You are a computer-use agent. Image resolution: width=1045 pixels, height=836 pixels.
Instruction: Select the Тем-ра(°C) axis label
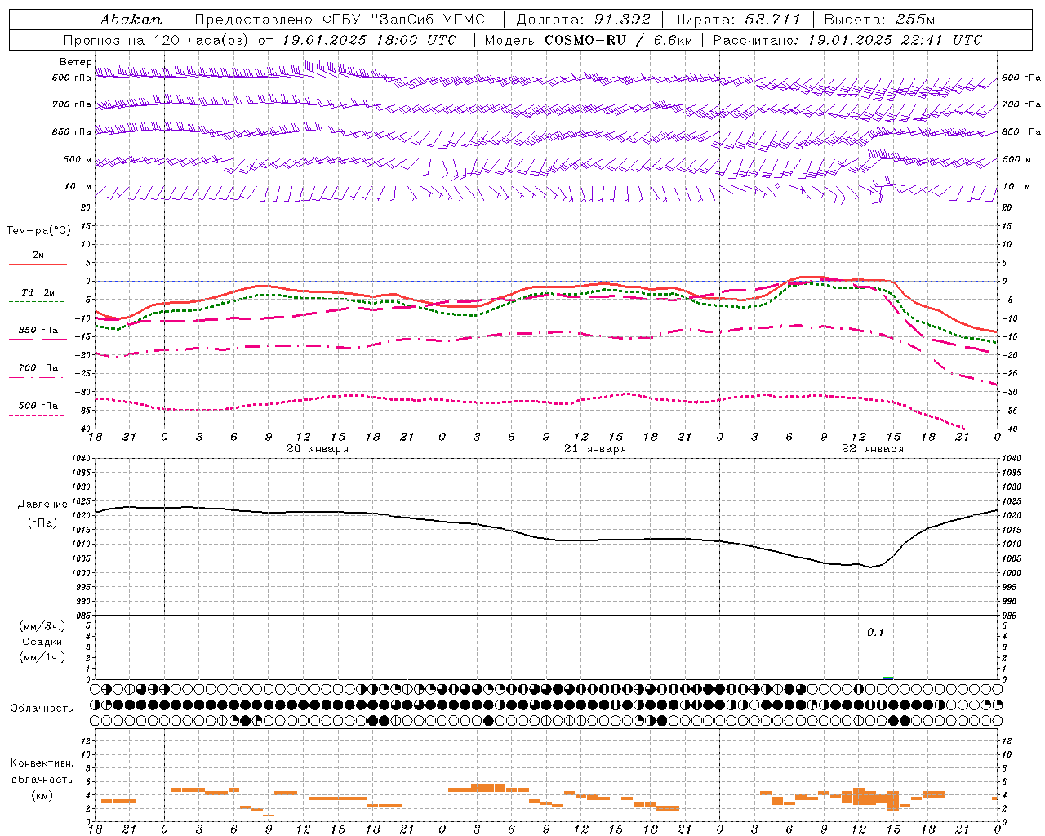click(x=38, y=230)
